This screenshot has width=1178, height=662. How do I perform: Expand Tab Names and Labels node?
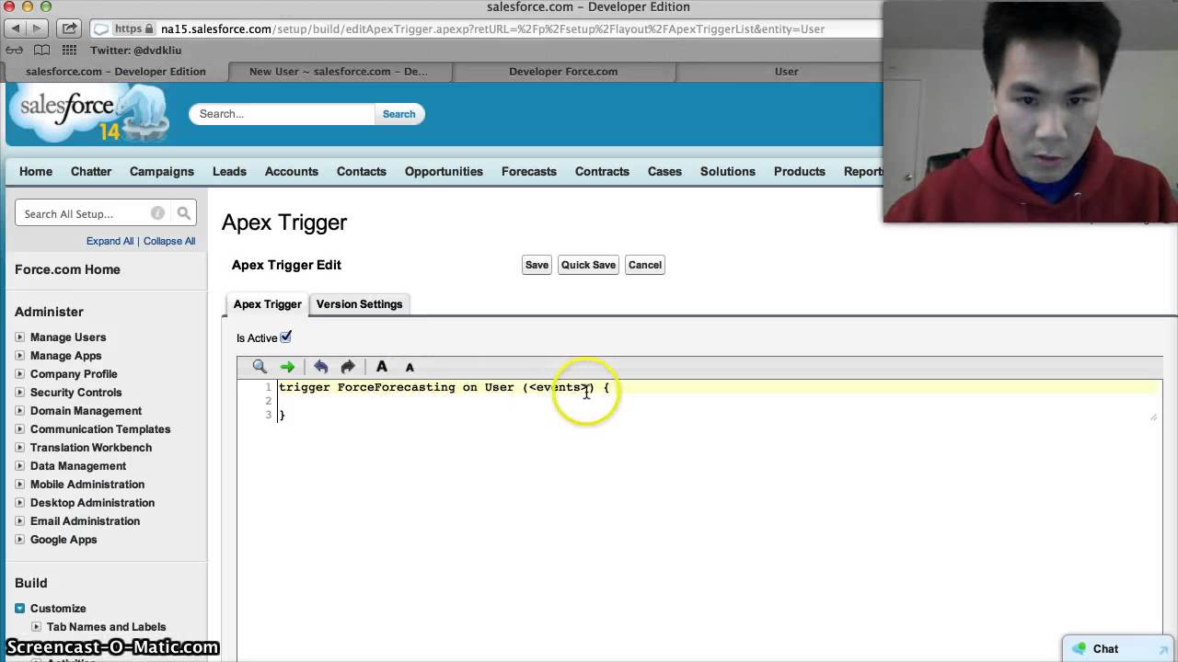pyautogui.click(x=37, y=627)
